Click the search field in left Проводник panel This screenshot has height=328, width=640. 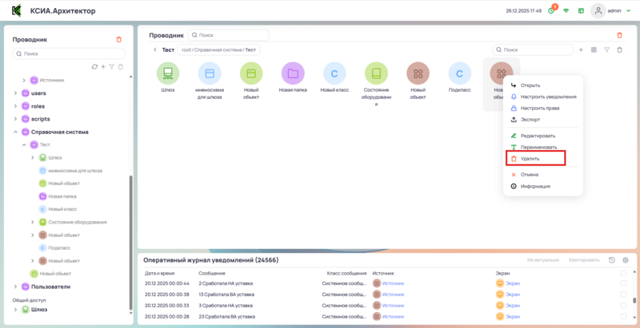(69, 53)
